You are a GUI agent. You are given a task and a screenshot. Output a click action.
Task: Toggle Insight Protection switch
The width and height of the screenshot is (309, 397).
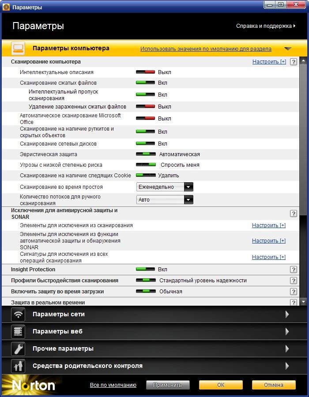coord(145,270)
